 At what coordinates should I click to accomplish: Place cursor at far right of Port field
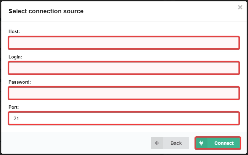pyautogui.click(x=236, y=118)
